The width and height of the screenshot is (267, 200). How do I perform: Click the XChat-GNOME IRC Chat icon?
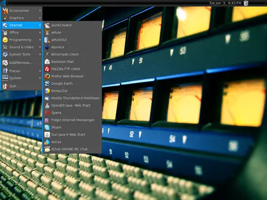(47, 149)
